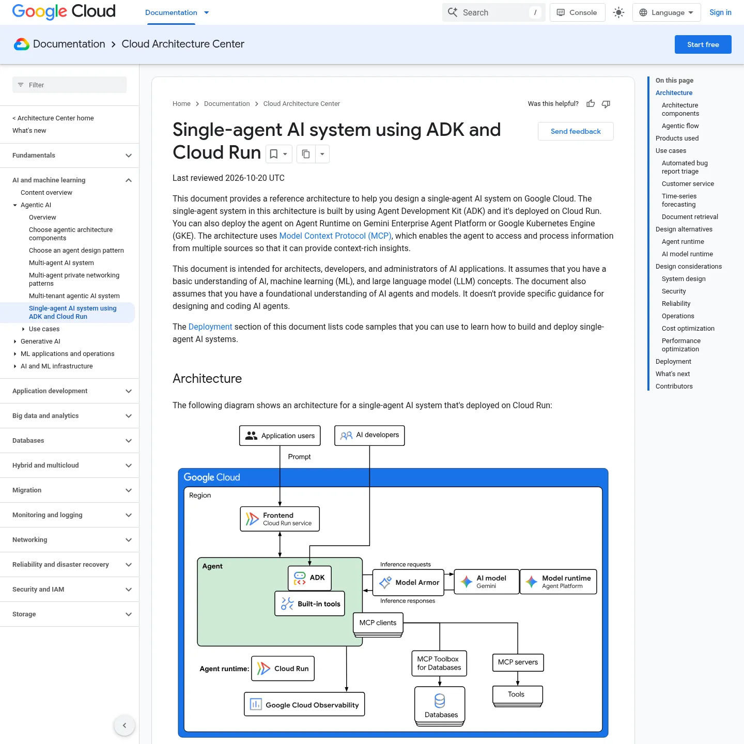Click the Send feedback button
This screenshot has width=744, height=744.
coord(576,131)
